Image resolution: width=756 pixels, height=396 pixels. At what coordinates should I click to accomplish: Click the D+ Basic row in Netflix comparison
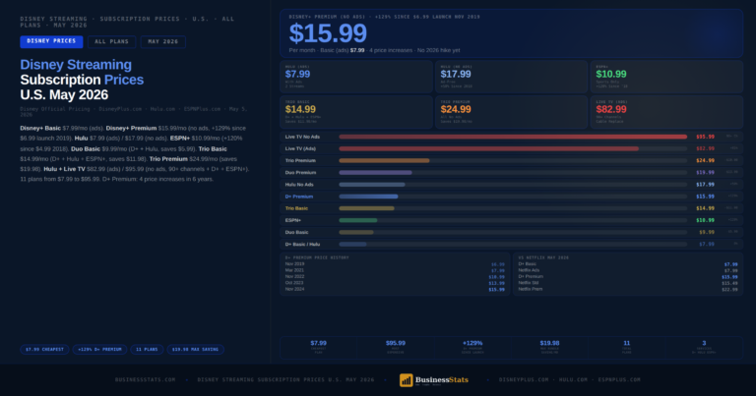point(628,264)
